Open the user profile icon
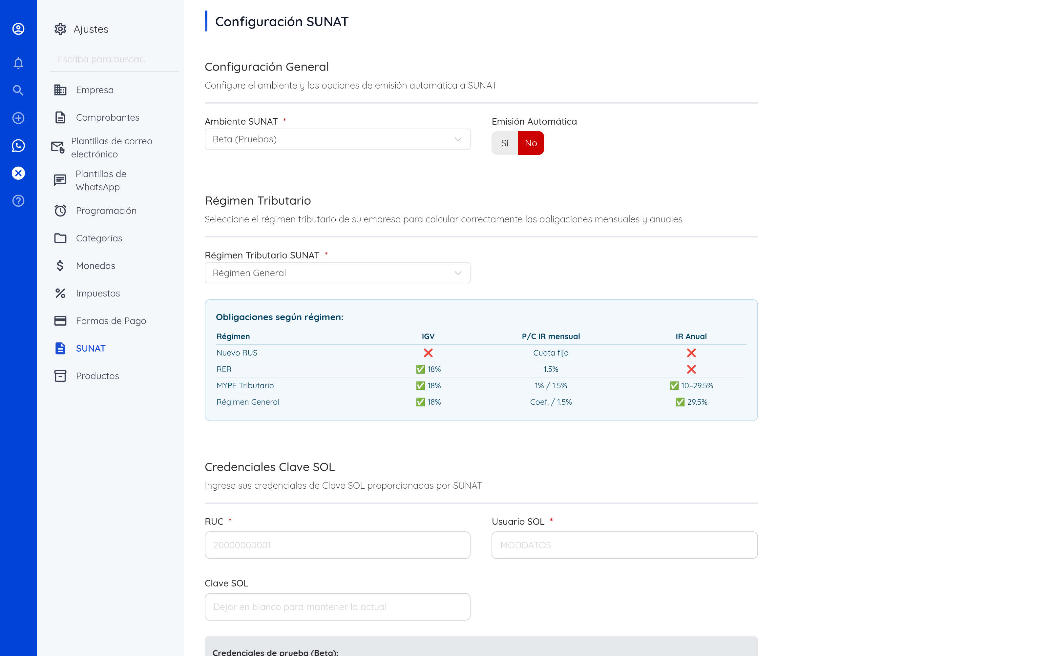The height and width of the screenshot is (656, 1050). (x=18, y=29)
